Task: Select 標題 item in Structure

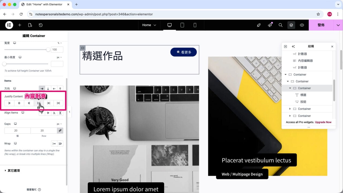Action: click(303, 95)
